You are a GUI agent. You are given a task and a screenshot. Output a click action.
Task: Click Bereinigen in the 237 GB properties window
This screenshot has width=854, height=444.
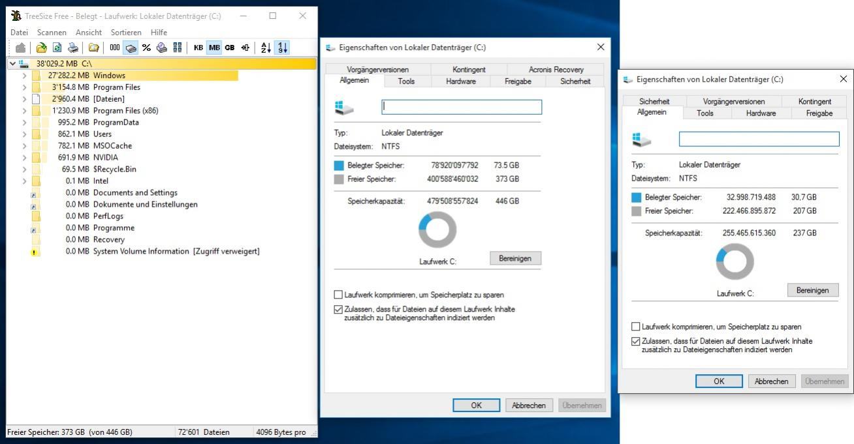tap(813, 290)
